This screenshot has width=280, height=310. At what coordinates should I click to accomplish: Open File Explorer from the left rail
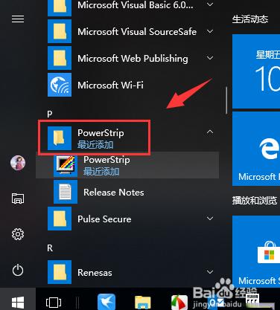pos(18,198)
